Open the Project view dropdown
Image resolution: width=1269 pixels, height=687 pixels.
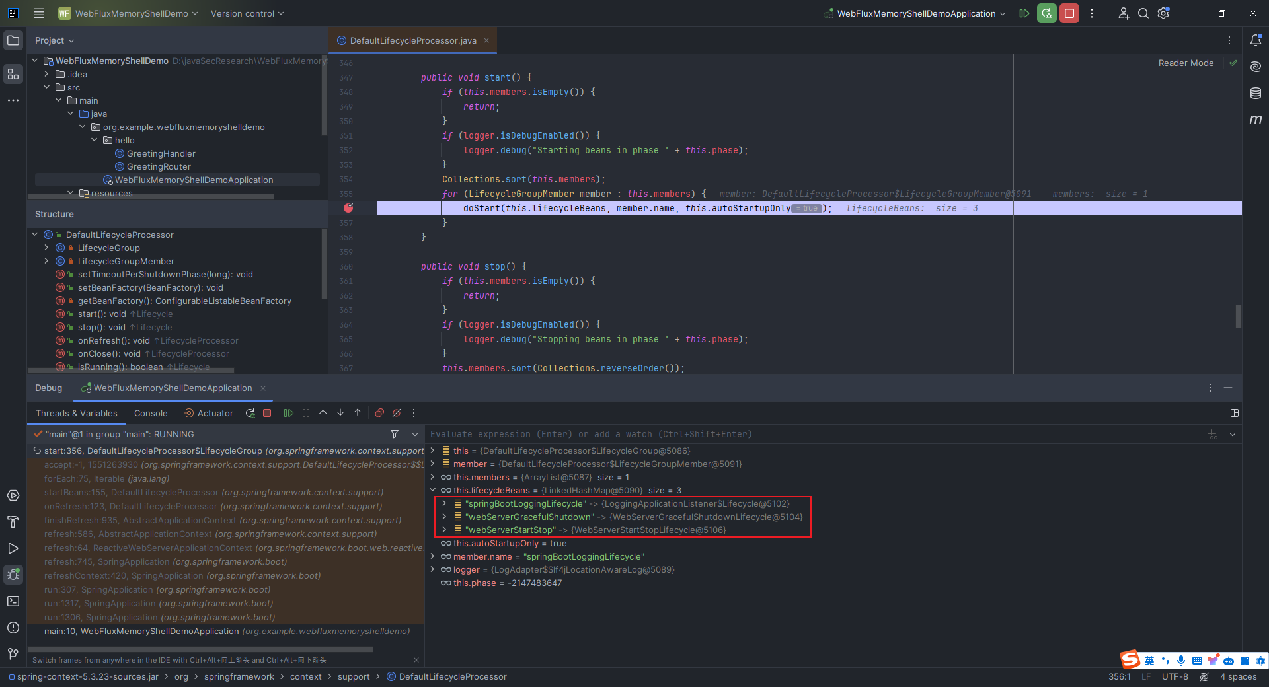point(55,40)
